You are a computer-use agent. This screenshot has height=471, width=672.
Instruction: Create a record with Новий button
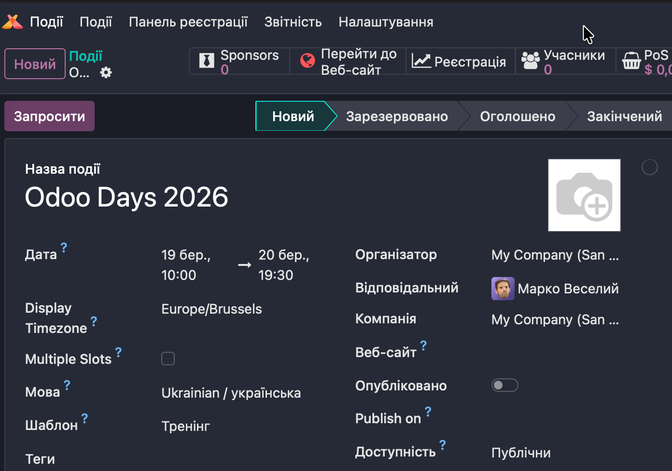[x=35, y=64]
